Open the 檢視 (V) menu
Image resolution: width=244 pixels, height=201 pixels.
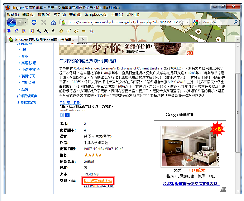(x=44, y=14)
